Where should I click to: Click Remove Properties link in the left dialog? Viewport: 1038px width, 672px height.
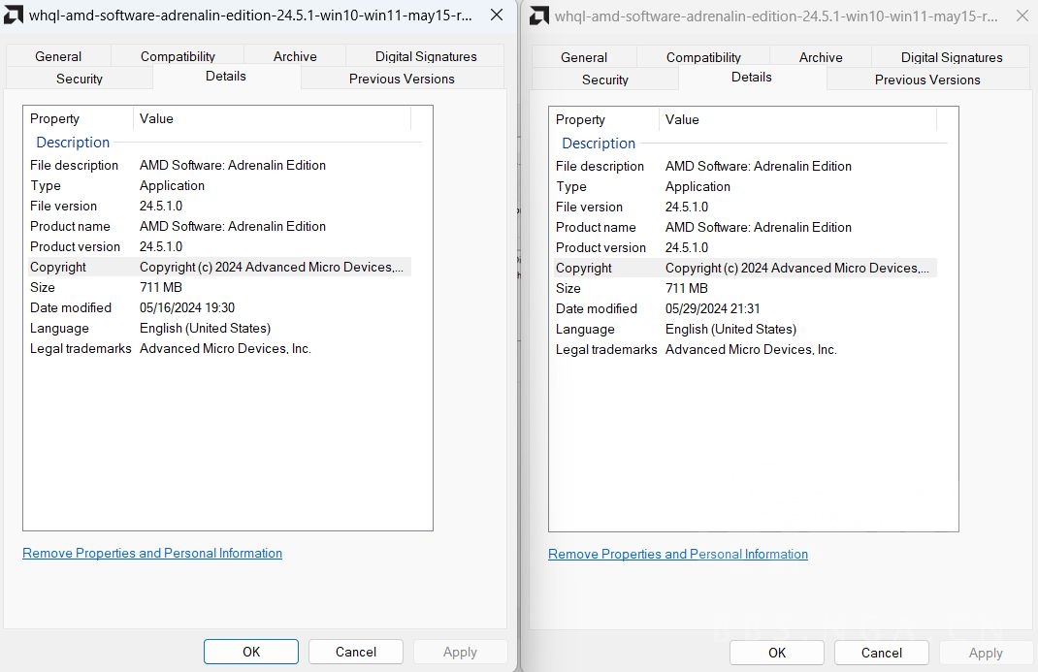click(x=152, y=553)
